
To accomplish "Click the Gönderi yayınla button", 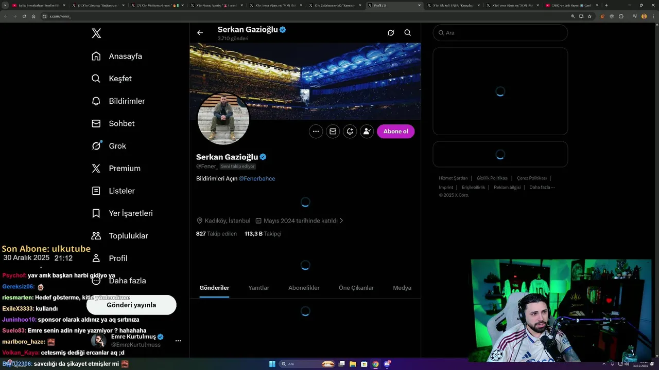I will pos(131,305).
